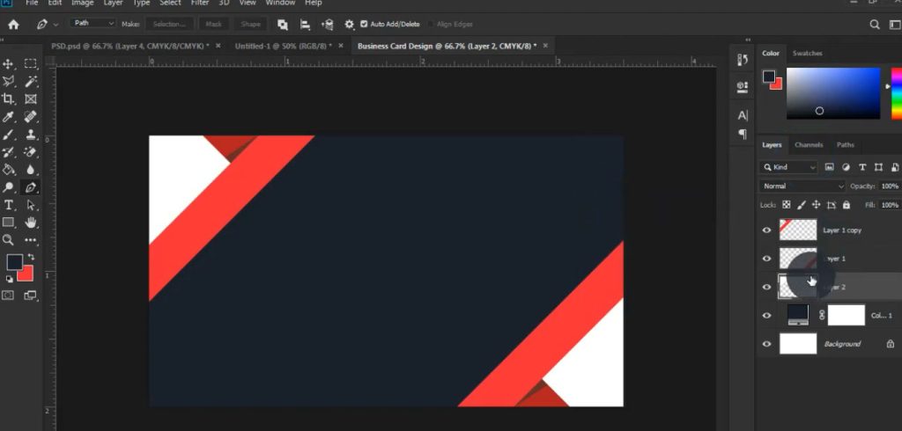Switch to the Untitled-1 document tab
This screenshot has width=902, height=431.
pos(283,46)
